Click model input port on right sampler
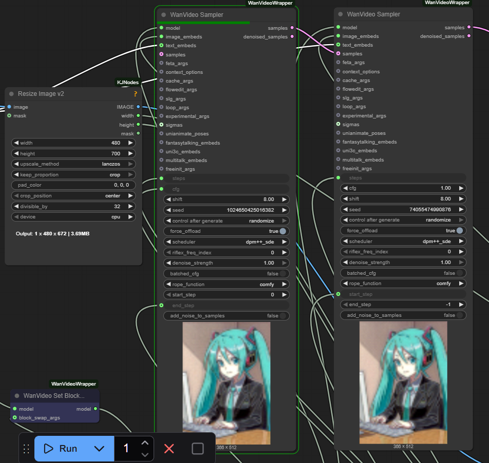 338,27
